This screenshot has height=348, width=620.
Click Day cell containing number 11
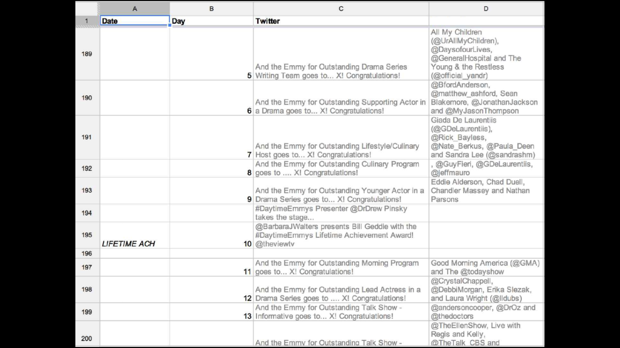click(x=211, y=267)
